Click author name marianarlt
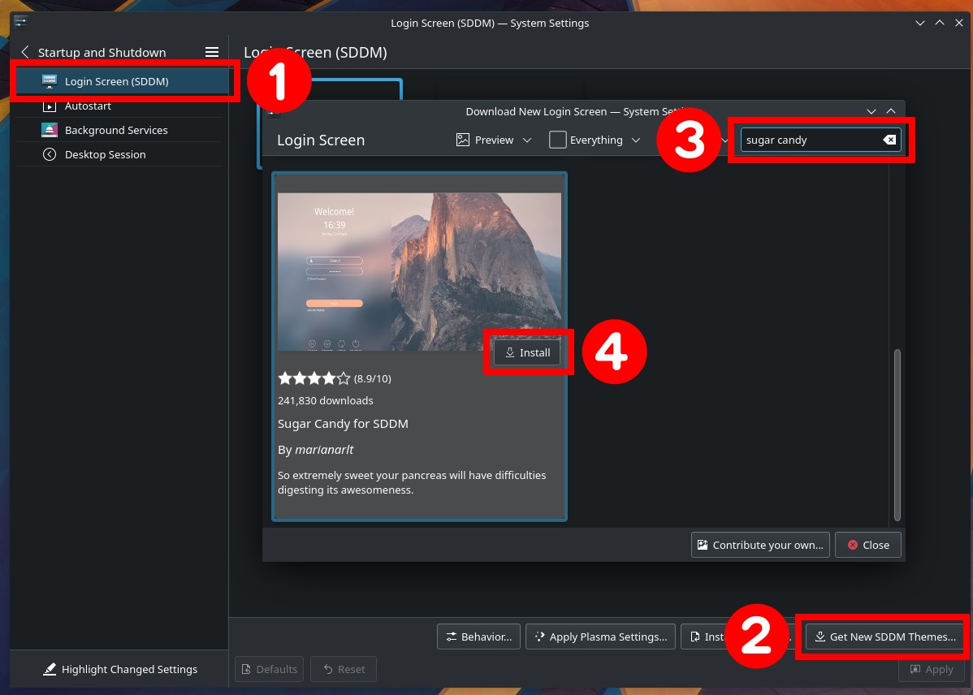 324,450
